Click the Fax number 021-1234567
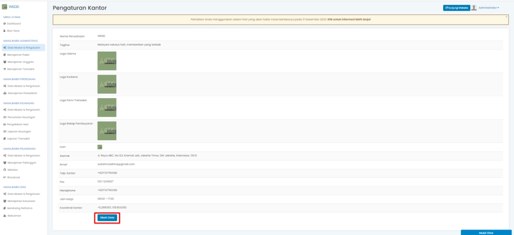This screenshot has width=514, height=235. 105,181
